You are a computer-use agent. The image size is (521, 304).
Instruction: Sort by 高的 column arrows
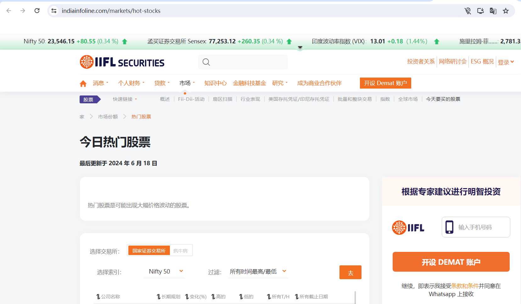213,296
